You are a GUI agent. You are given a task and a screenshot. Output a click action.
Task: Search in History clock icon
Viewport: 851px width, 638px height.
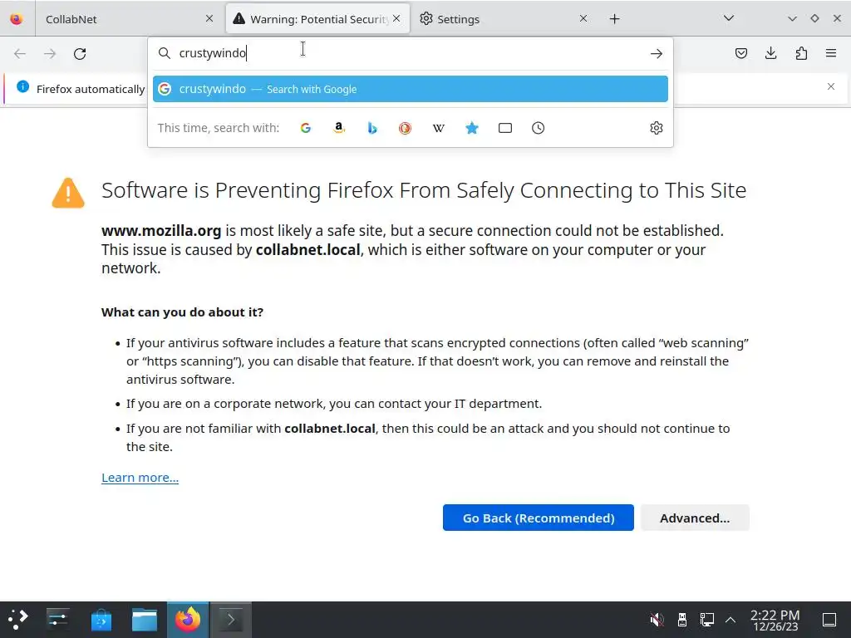click(x=539, y=128)
